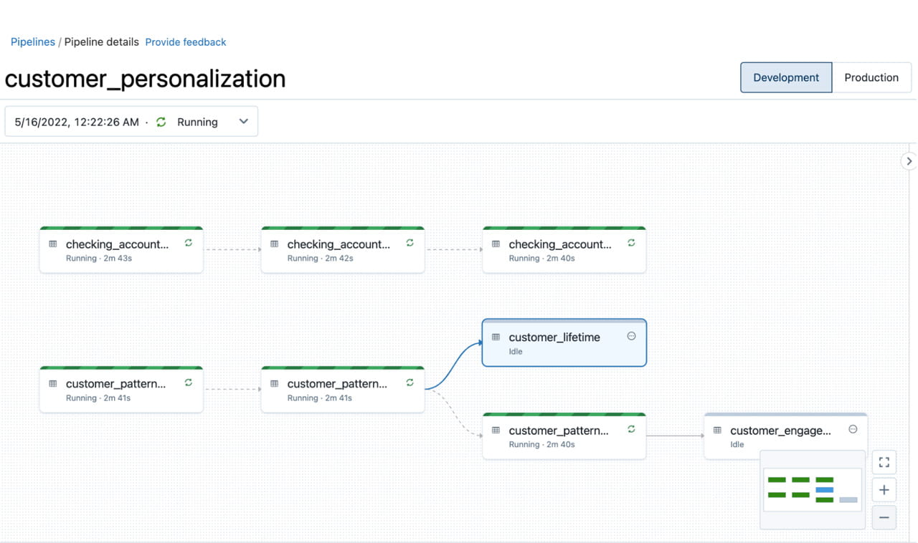This screenshot has height=543, width=918.
Task: Open the Provide feedback link
Action: [185, 42]
